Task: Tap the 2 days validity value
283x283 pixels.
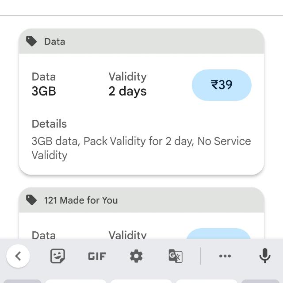Action: (x=127, y=91)
